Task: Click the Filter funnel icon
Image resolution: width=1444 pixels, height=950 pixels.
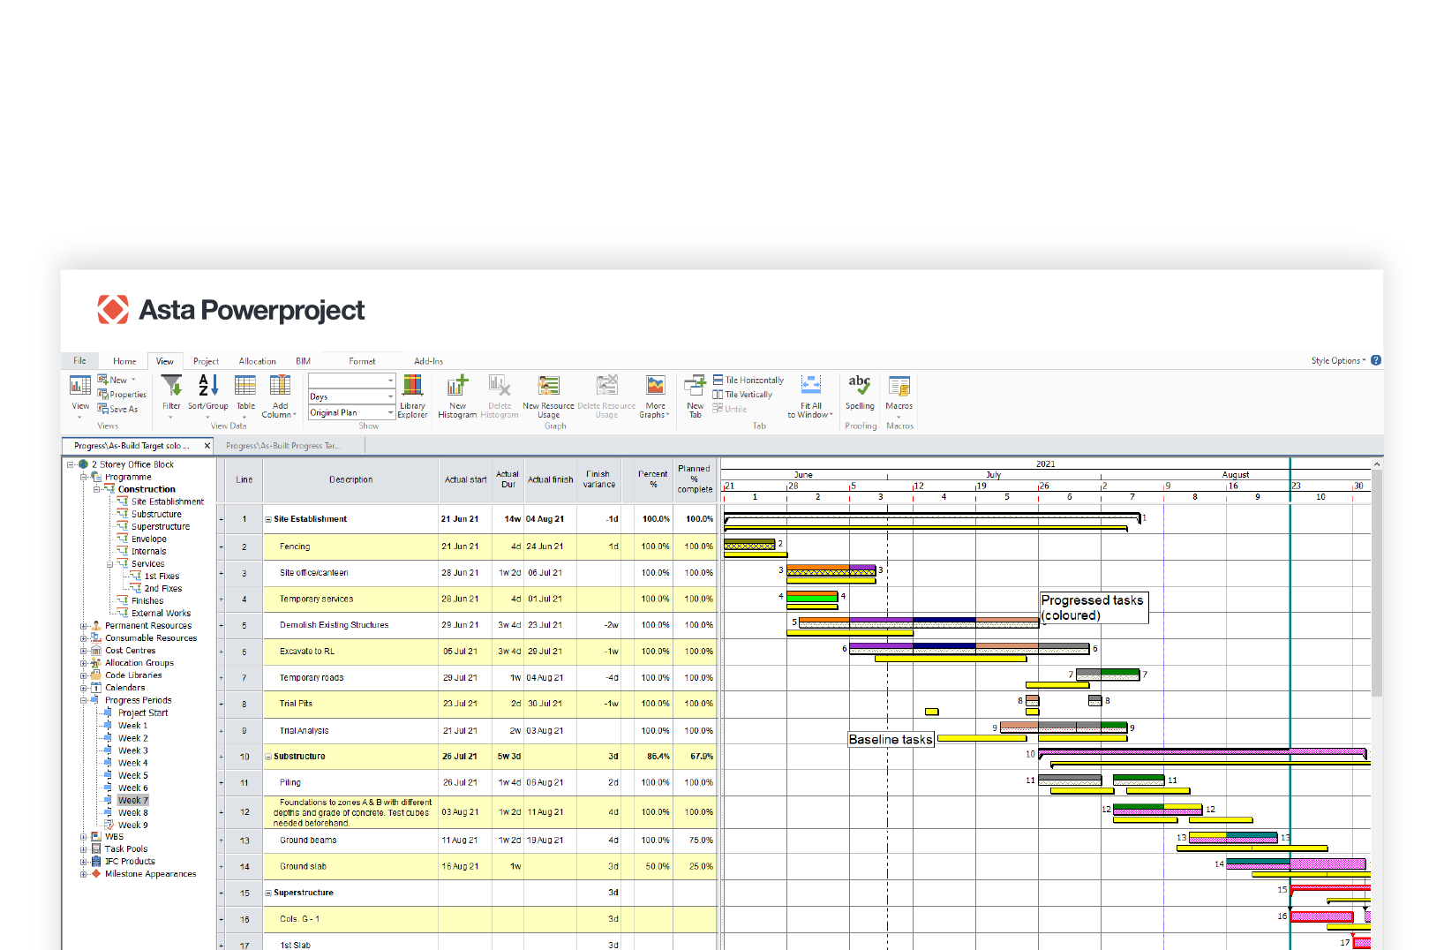Action: tap(171, 393)
